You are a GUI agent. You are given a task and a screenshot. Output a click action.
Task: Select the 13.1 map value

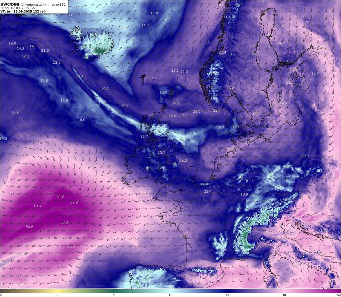coord(232,54)
